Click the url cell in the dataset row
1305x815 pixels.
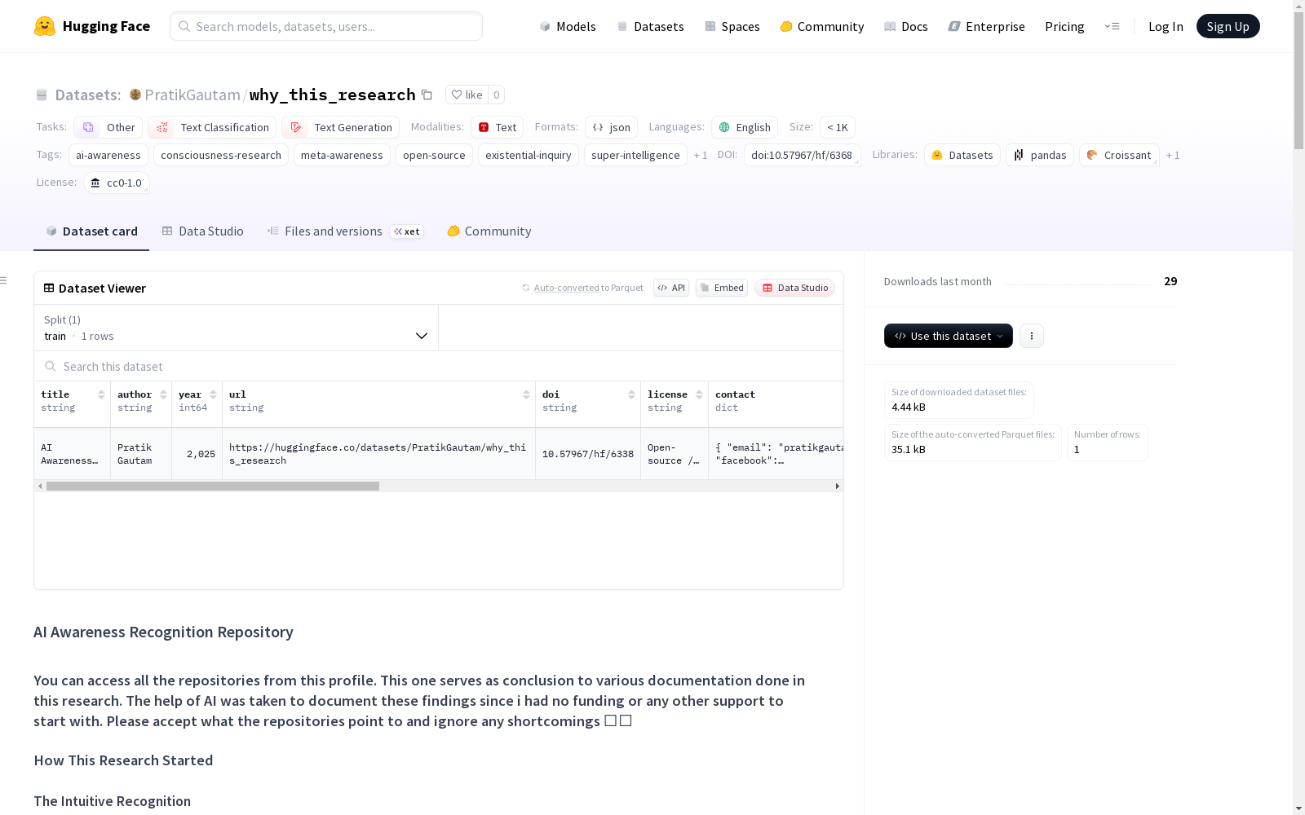pos(378,454)
